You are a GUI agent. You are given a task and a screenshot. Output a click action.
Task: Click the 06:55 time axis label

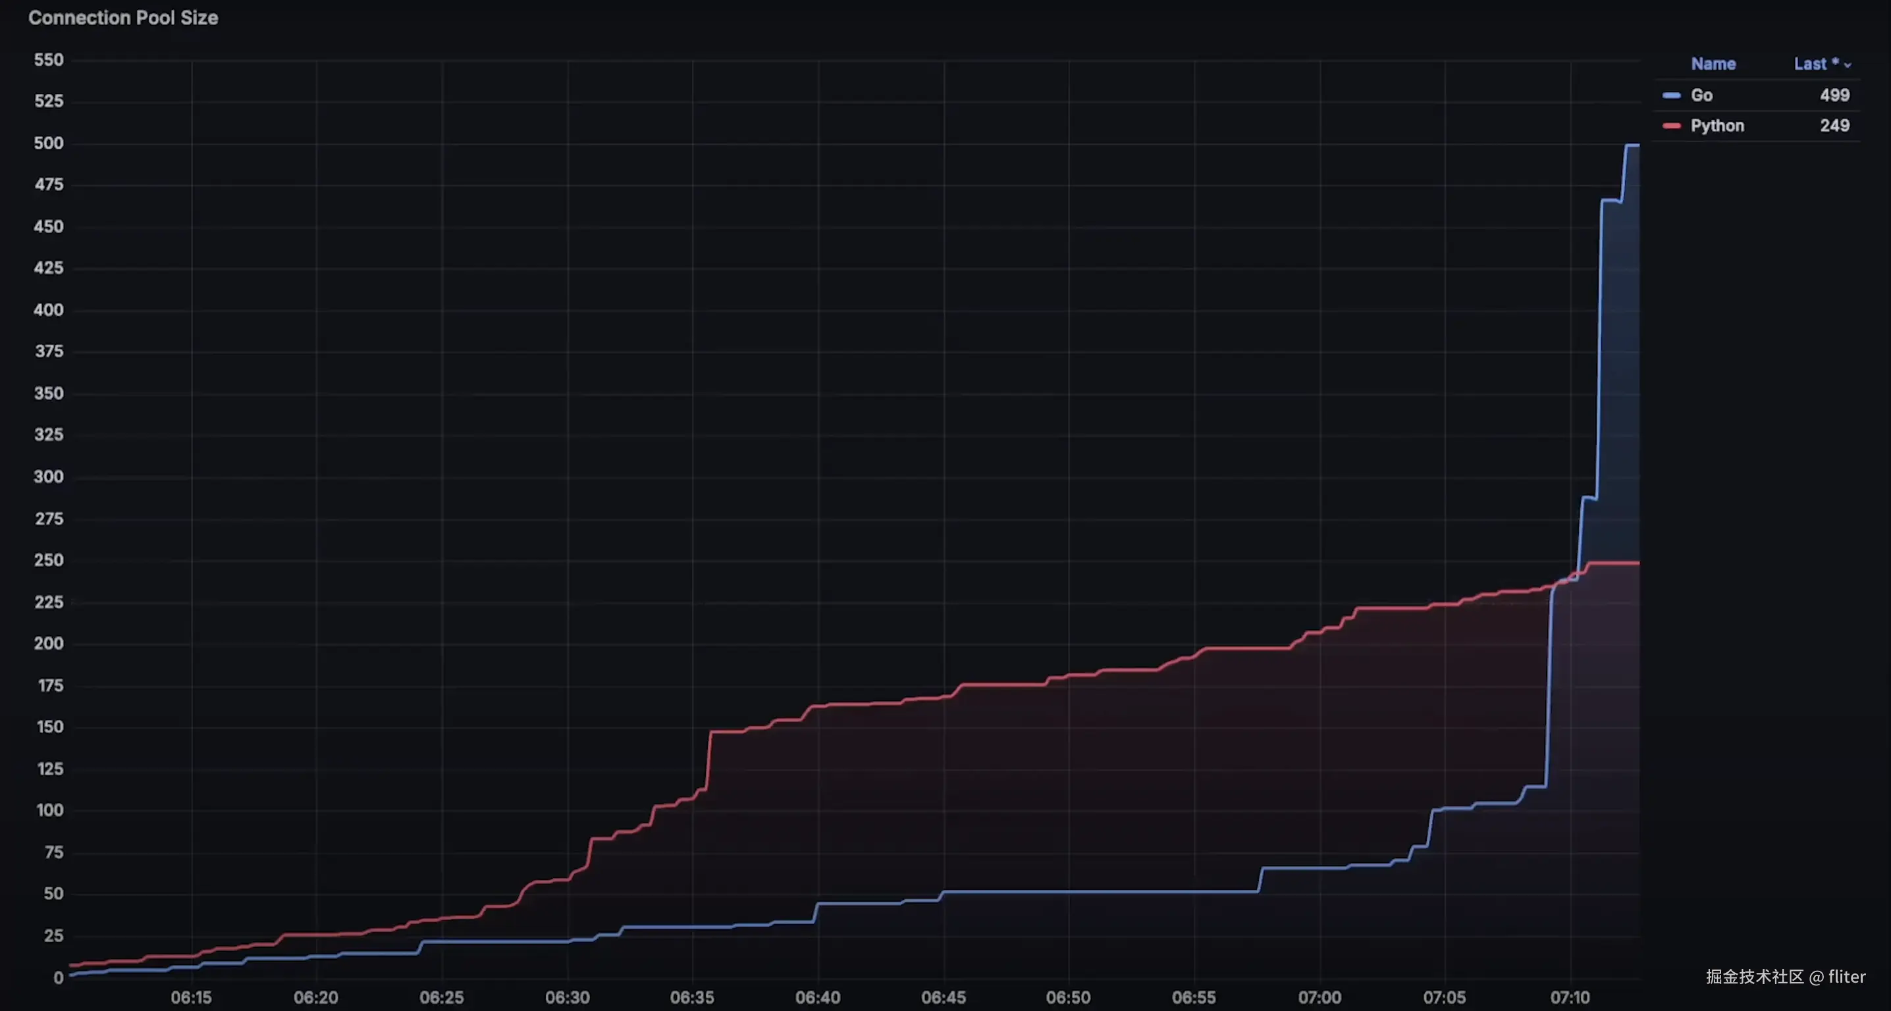(1194, 997)
